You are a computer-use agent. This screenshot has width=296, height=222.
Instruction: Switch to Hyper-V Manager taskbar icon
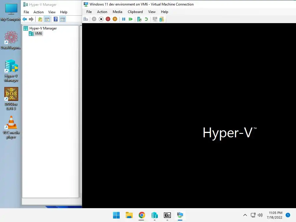(x=154, y=215)
